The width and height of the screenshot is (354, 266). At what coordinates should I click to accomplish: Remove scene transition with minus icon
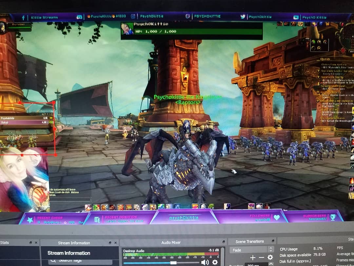pos(261,257)
